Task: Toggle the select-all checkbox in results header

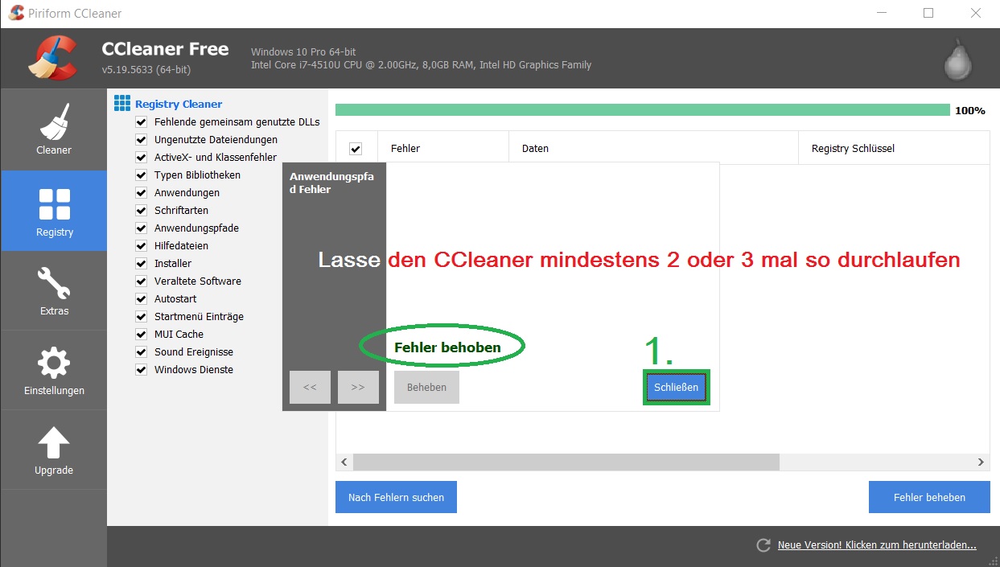Action: coord(356,149)
